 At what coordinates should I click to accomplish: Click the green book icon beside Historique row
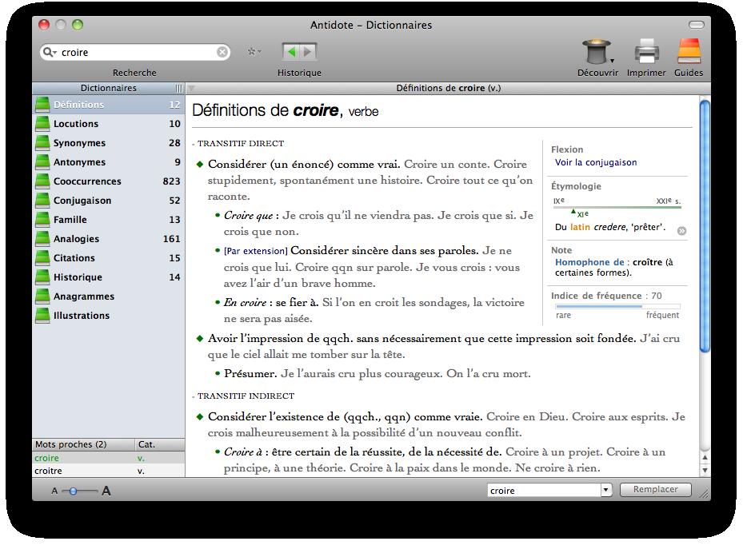[42, 276]
